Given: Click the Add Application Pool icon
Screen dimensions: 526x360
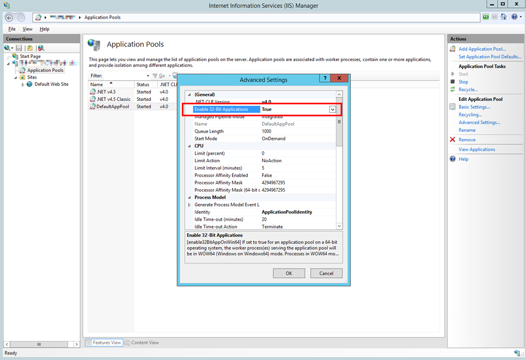Looking at the screenshot, I should [x=453, y=49].
